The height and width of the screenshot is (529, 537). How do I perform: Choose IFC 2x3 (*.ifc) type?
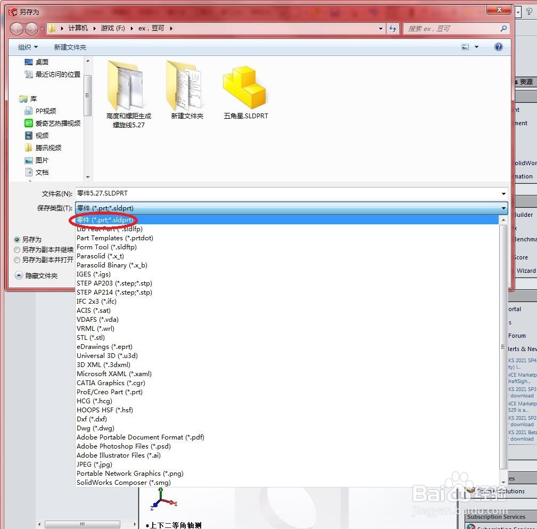(x=287, y=302)
